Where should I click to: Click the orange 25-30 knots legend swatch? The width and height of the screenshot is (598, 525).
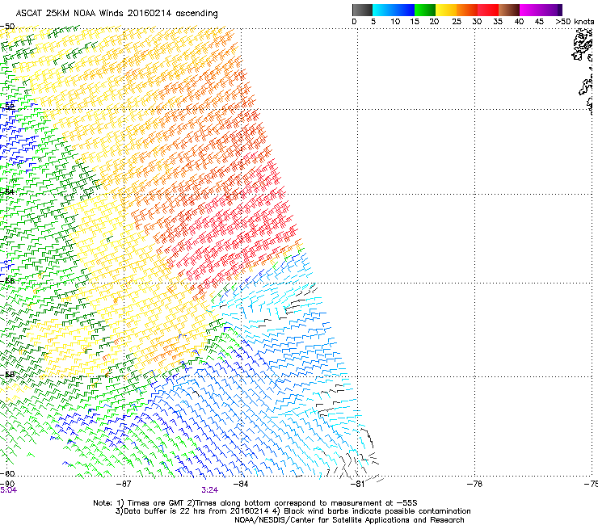[467, 10]
